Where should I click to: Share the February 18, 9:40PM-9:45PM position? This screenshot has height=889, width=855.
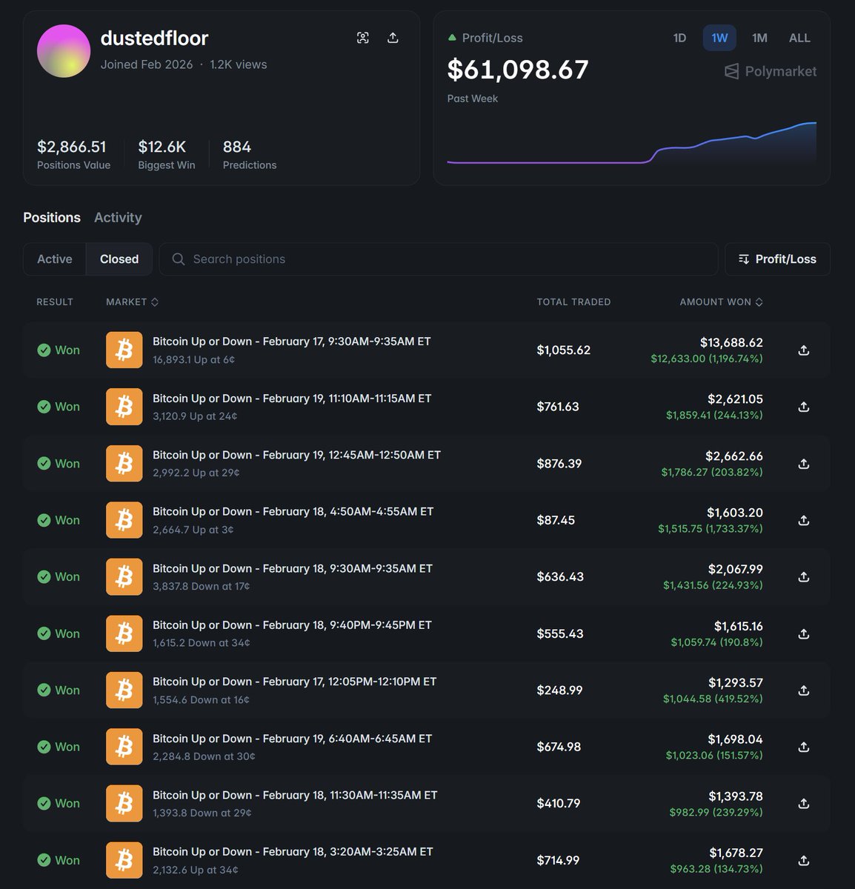803,633
